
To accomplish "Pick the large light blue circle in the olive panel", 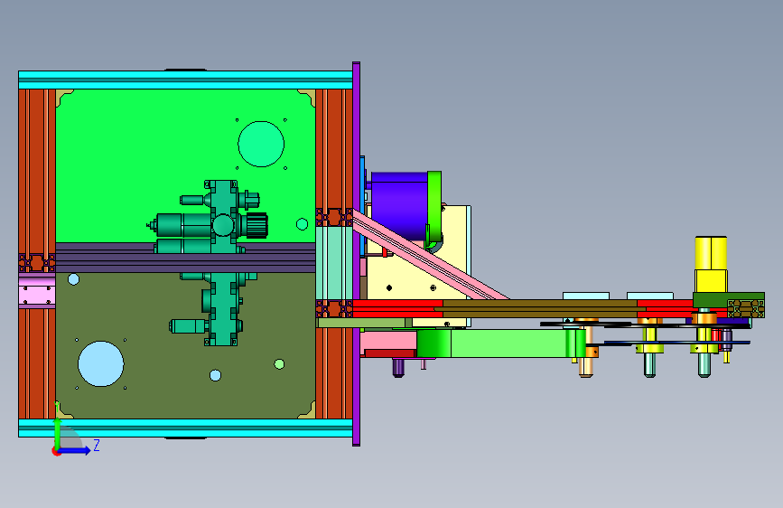I will click(x=101, y=364).
